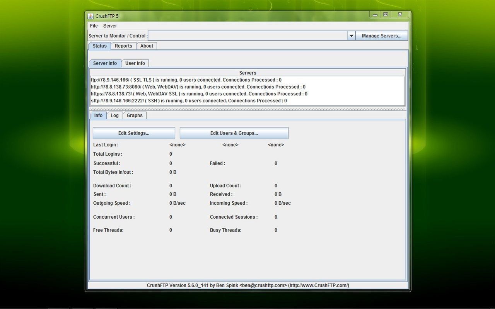Select the sftp://78.9.146.166:2222/ server row
Viewport: 495px width, 309px height.
coord(247,101)
